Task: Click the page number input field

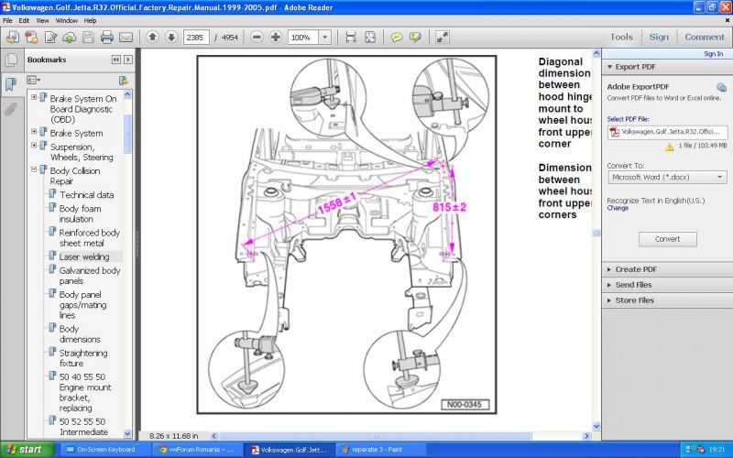Action: (196, 38)
